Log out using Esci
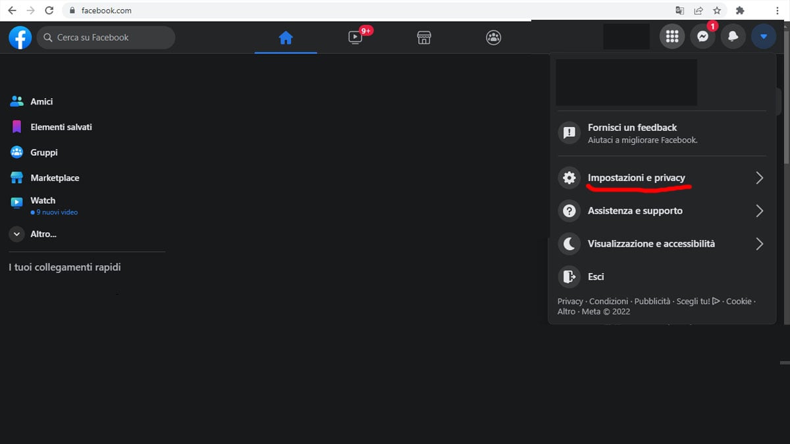 point(595,277)
